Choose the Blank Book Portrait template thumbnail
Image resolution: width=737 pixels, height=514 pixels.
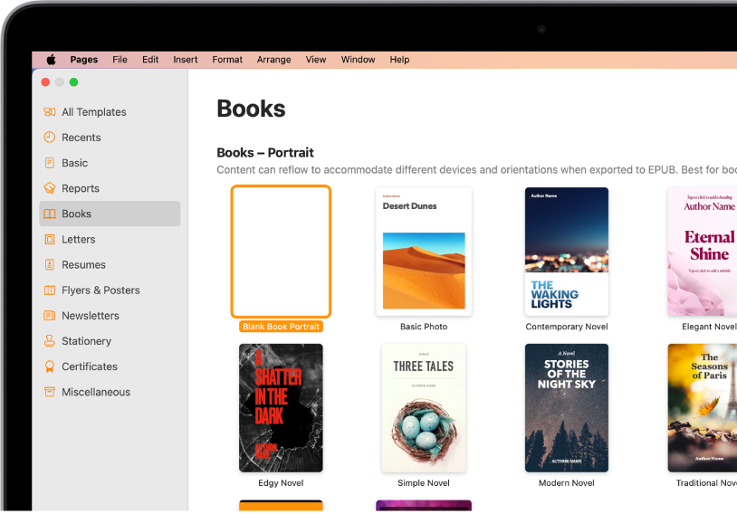tap(281, 252)
